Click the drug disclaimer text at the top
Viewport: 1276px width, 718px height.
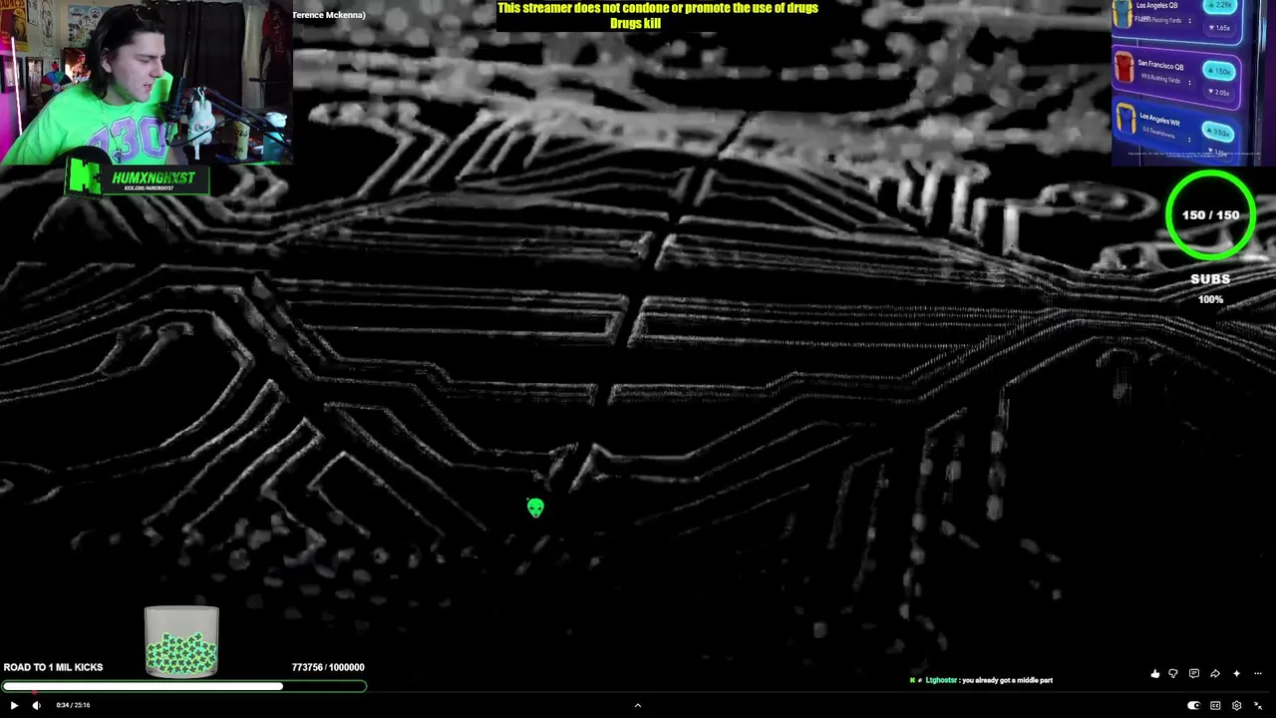tap(658, 15)
